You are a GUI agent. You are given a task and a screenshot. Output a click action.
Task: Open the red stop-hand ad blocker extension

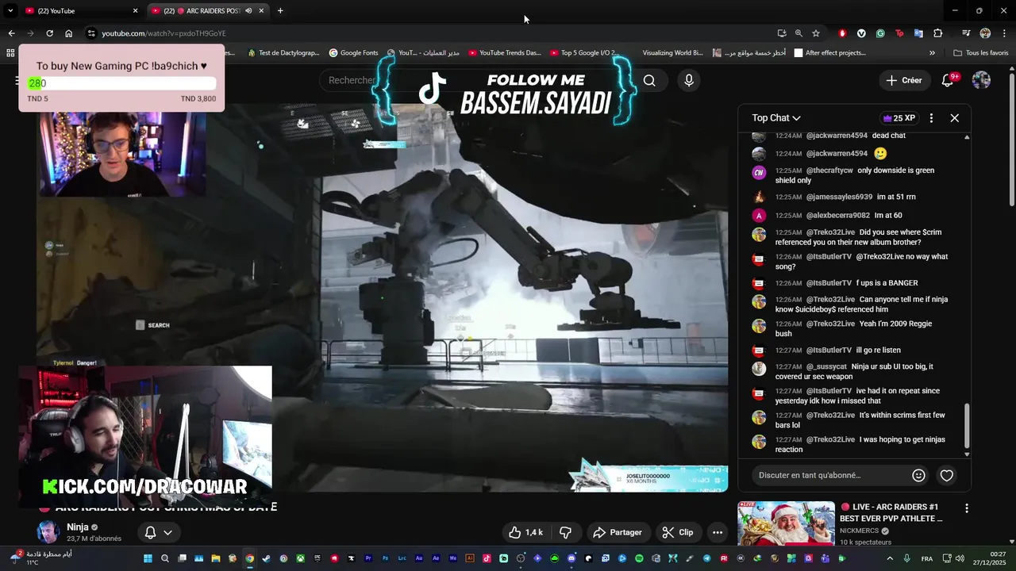coord(842,33)
